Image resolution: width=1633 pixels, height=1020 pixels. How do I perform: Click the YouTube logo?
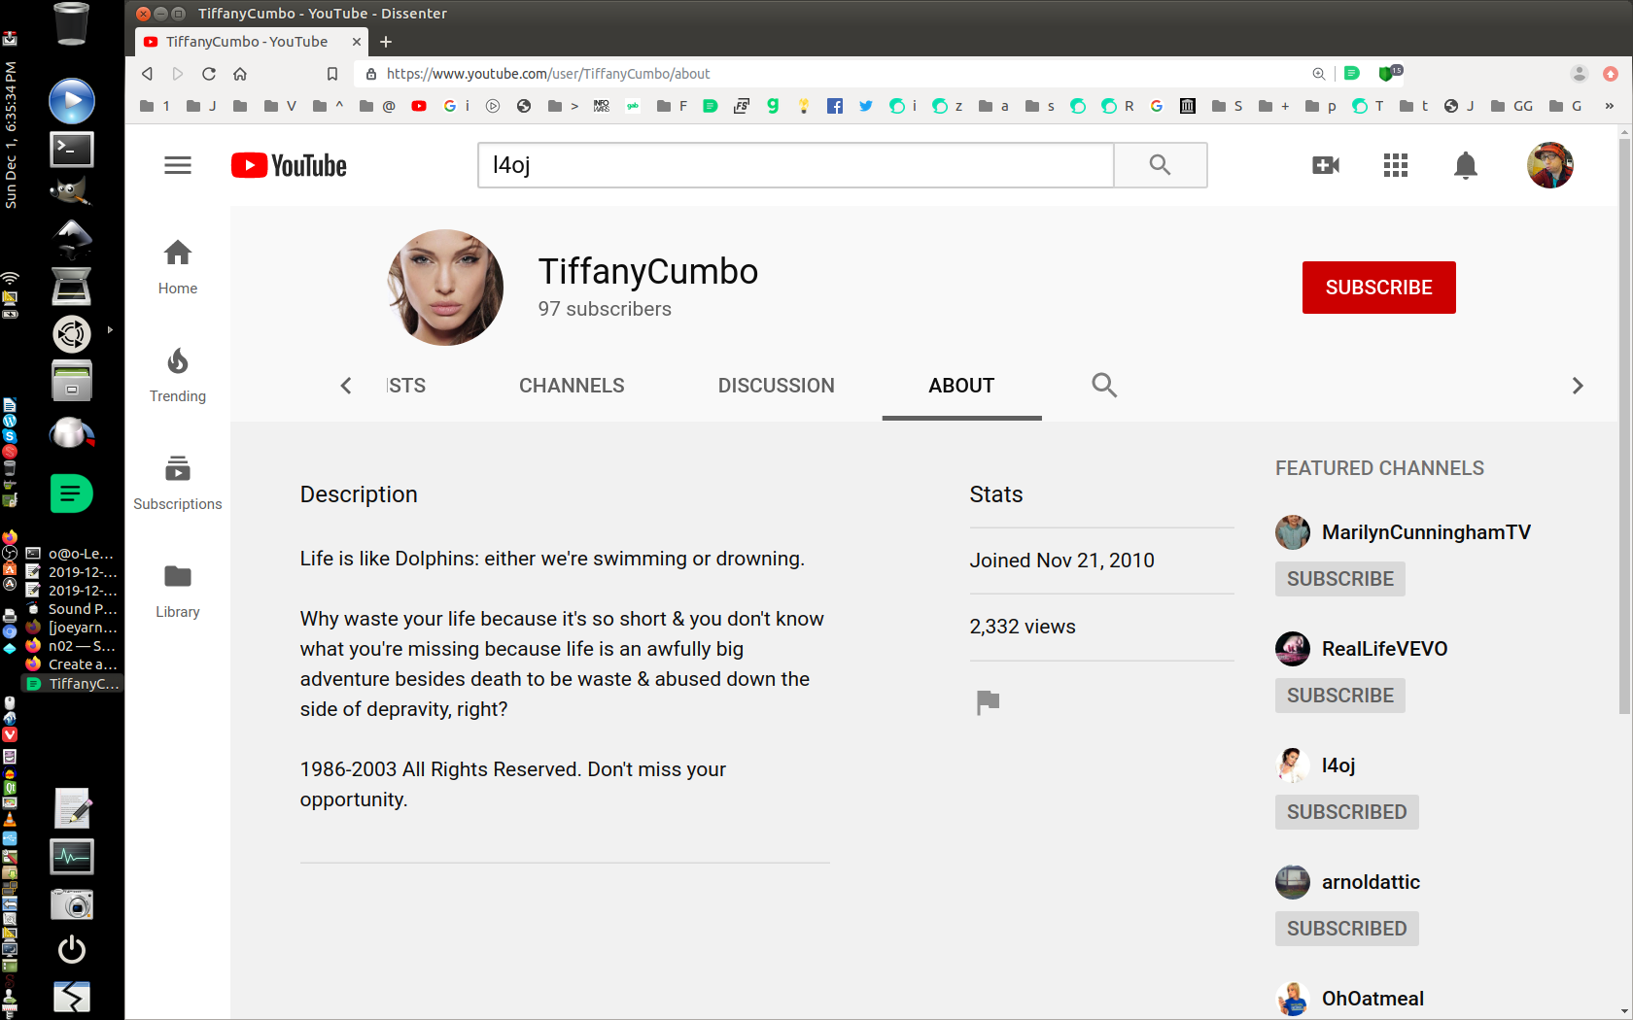(x=289, y=165)
